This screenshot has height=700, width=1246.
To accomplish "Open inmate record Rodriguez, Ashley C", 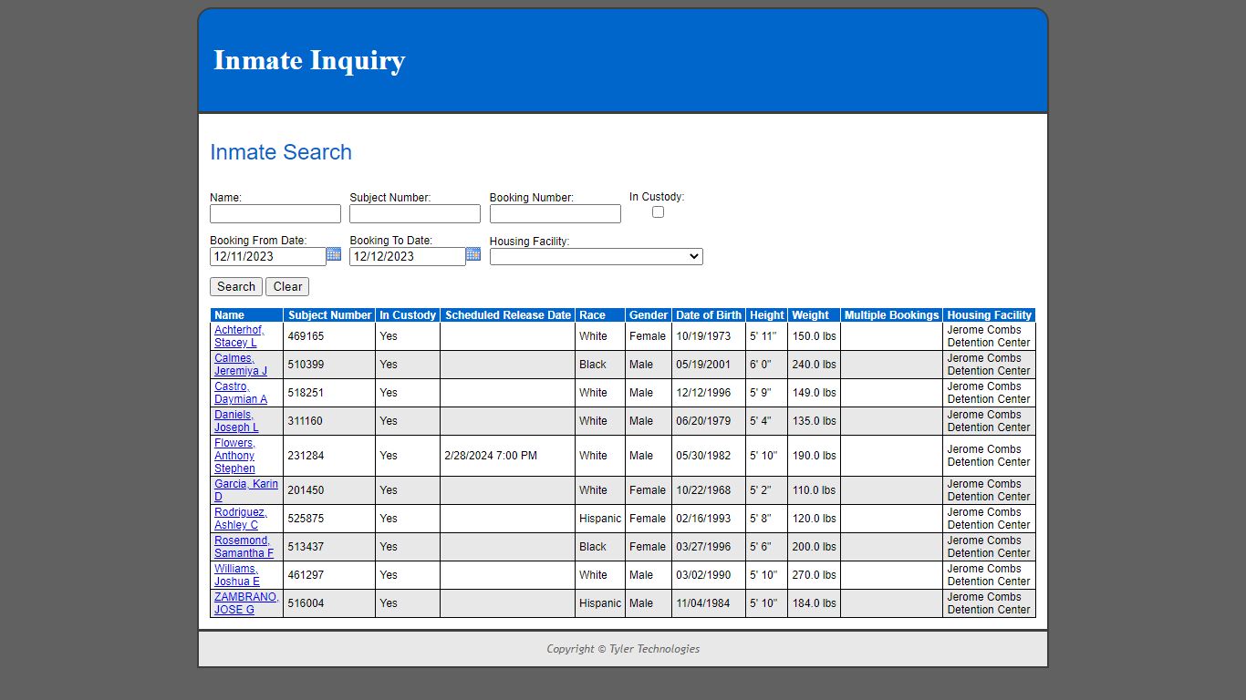I will tap(241, 519).
